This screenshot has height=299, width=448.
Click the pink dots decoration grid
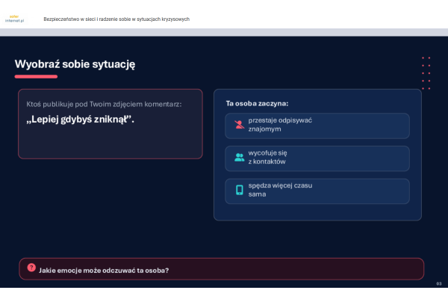click(426, 73)
